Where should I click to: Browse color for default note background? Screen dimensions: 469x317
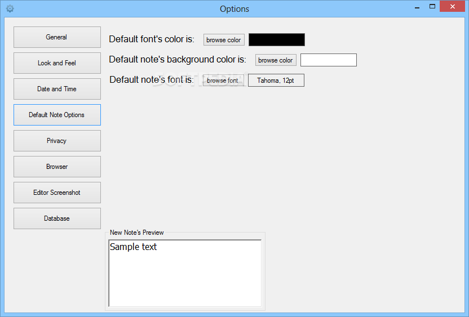[x=276, y=60]
